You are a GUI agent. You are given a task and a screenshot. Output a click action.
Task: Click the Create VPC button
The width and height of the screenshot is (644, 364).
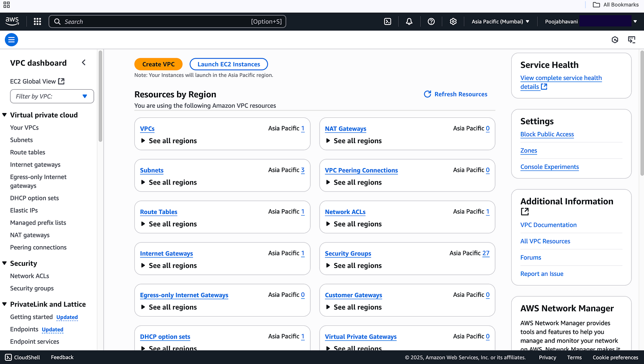click(159, 64)
